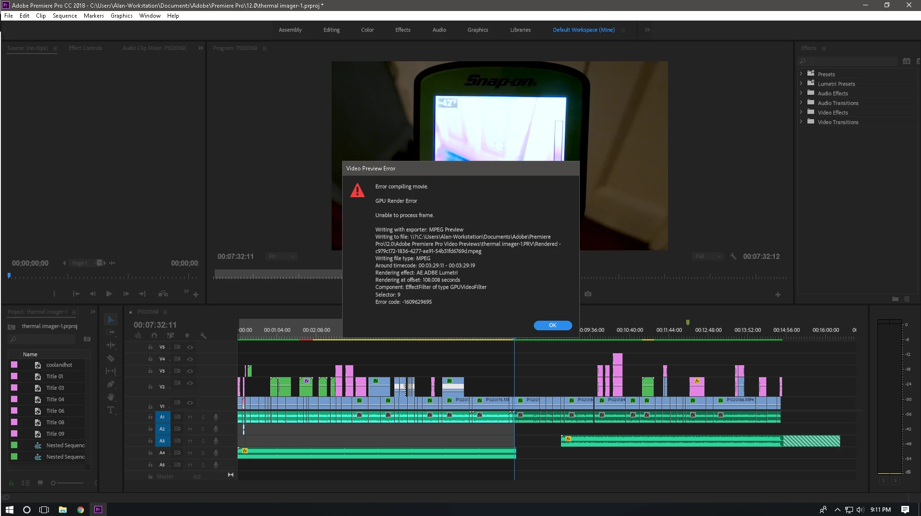This screenshot has height=516, width=921.
Task: Open P1020168 timeline panel menu
Action: click(165, 312)
